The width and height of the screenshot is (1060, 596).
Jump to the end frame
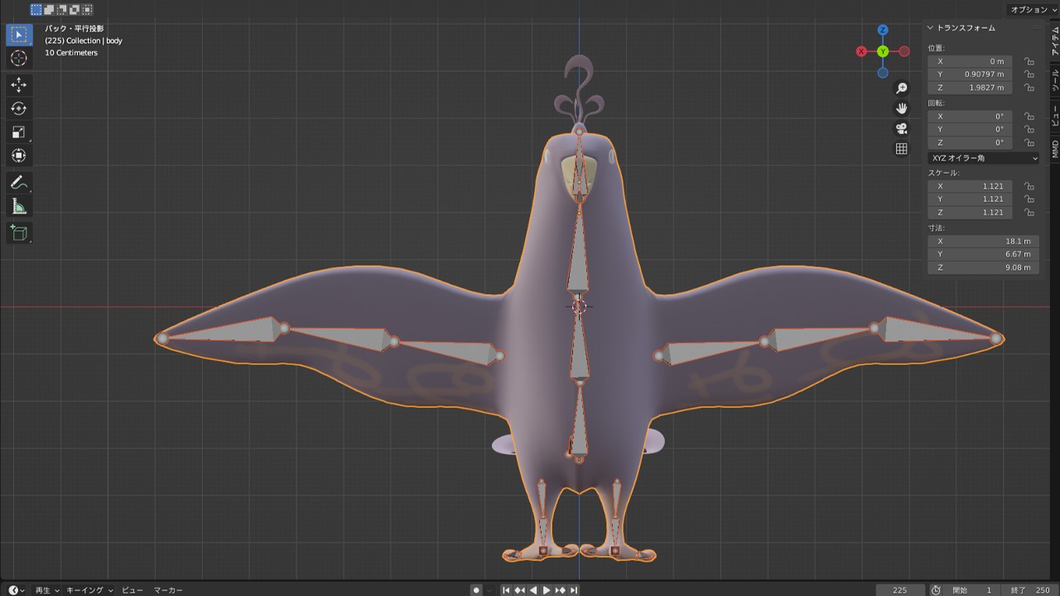coord(573,590)
